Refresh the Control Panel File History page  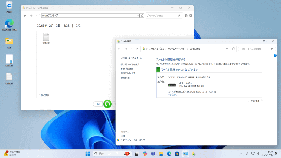[233, 49]
